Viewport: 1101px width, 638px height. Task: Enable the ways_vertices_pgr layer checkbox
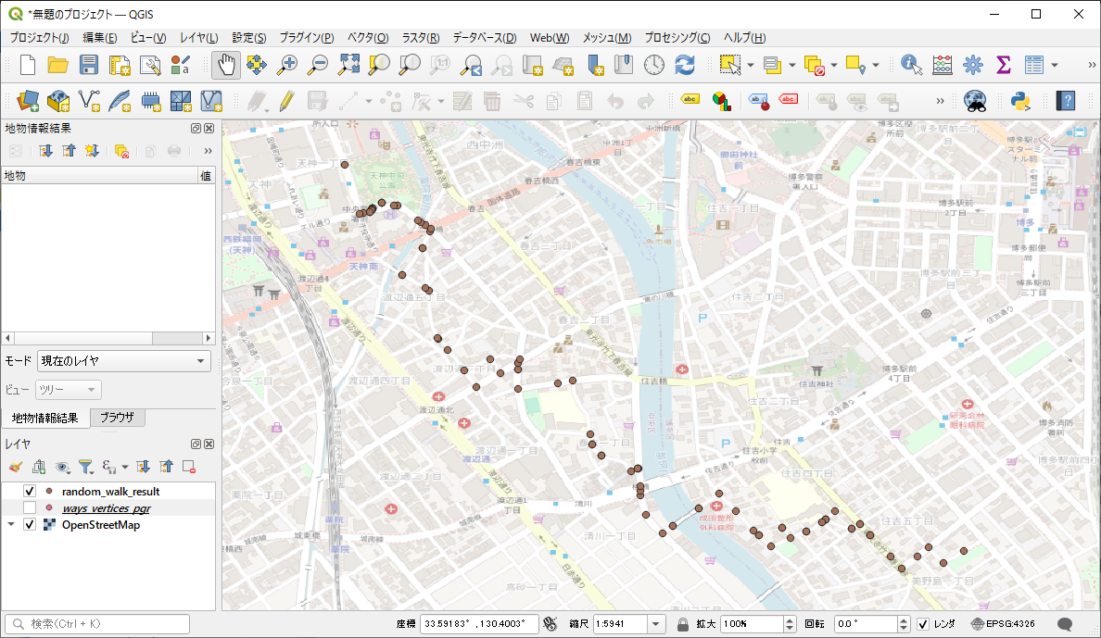click(x=30, y=508)
